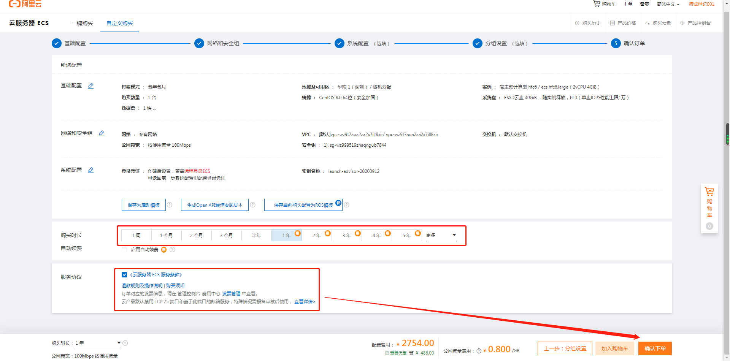Open 工单 in the top menu
Viewport: 730px width, 361px height.
(628, 4)
